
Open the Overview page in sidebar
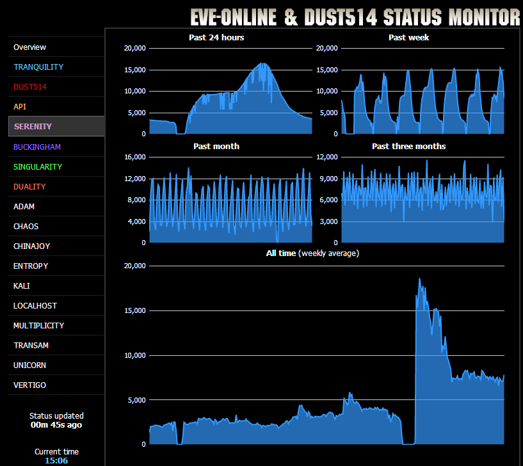56,47
